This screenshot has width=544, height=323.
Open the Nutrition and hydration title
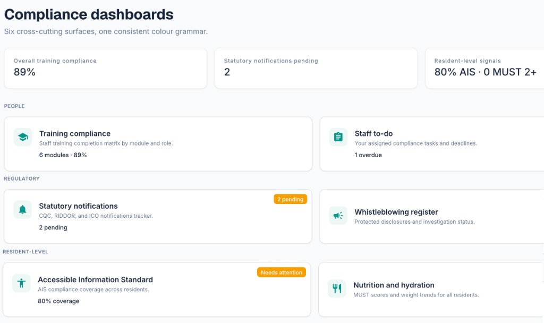394,285
